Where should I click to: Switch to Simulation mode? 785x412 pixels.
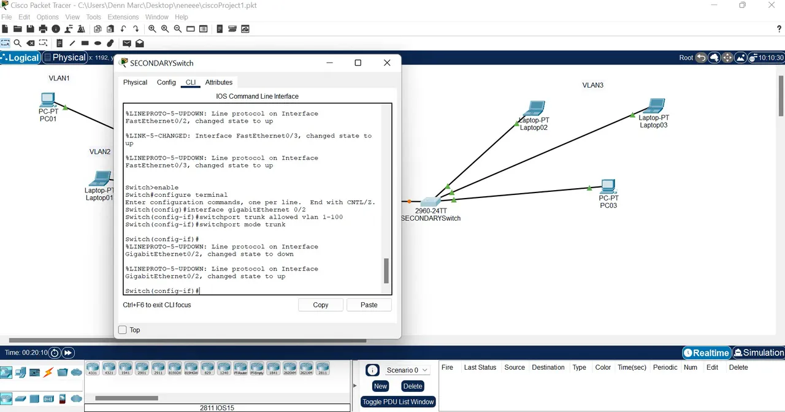[759, 353]
